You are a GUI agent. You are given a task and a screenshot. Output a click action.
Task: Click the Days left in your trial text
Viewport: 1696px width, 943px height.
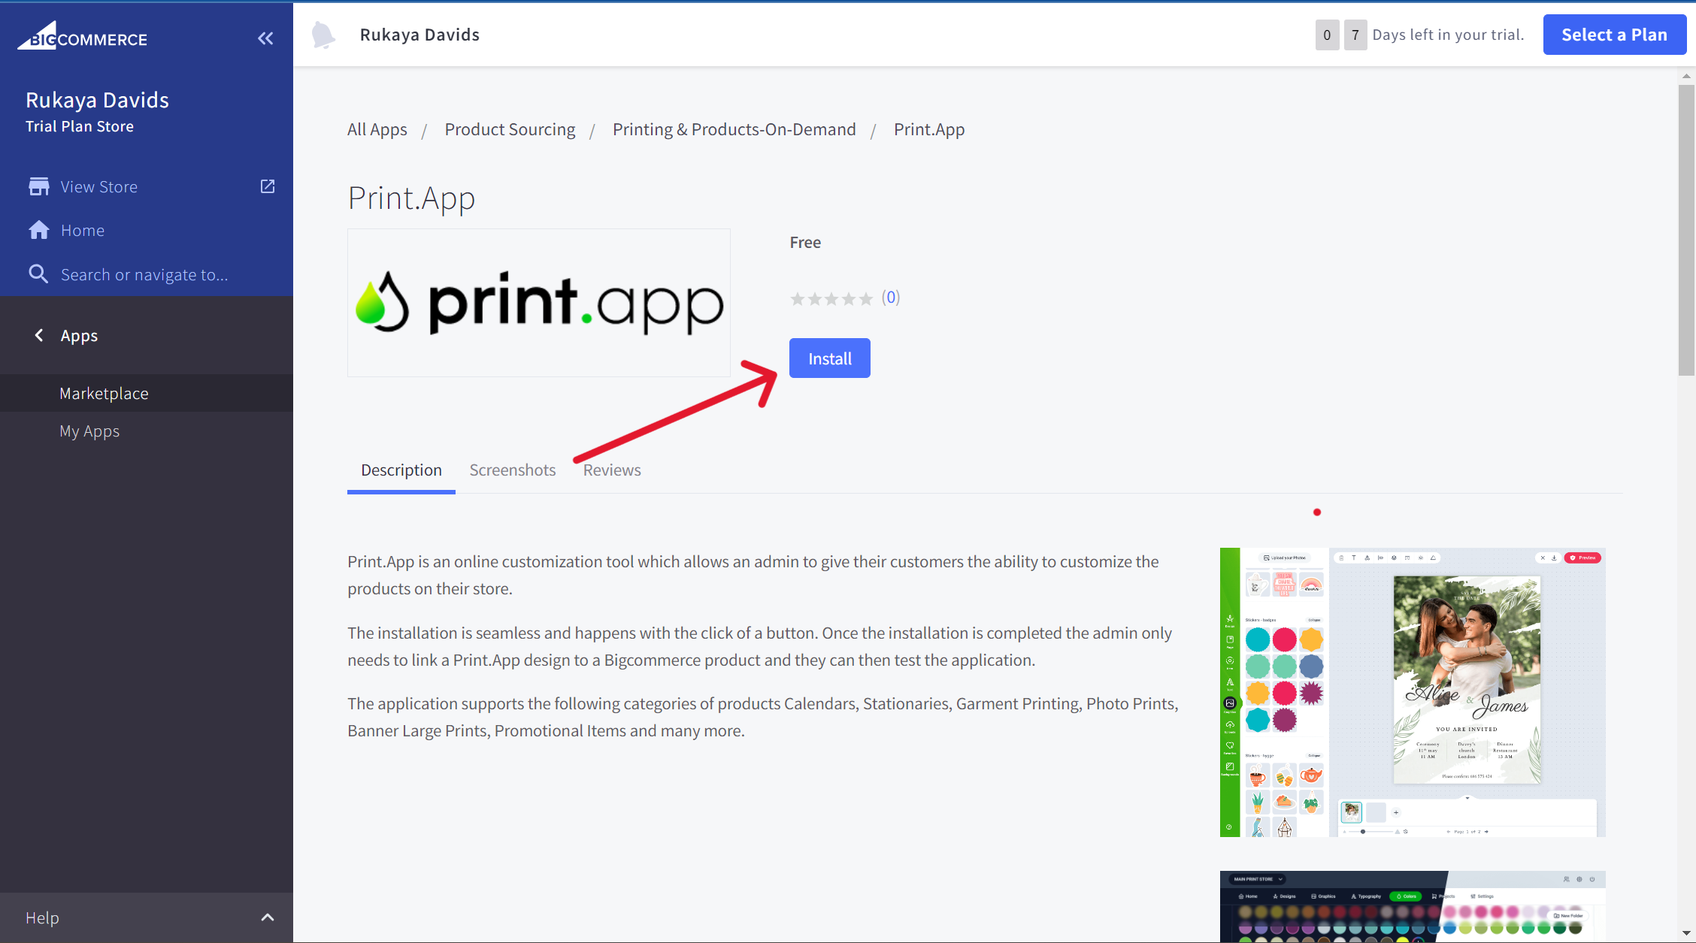click(1448, 35)
